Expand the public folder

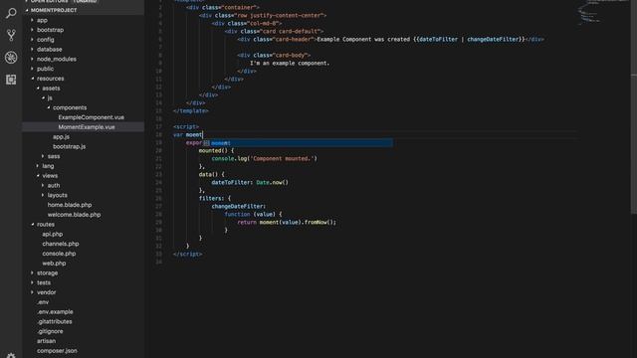click(45, 69)
